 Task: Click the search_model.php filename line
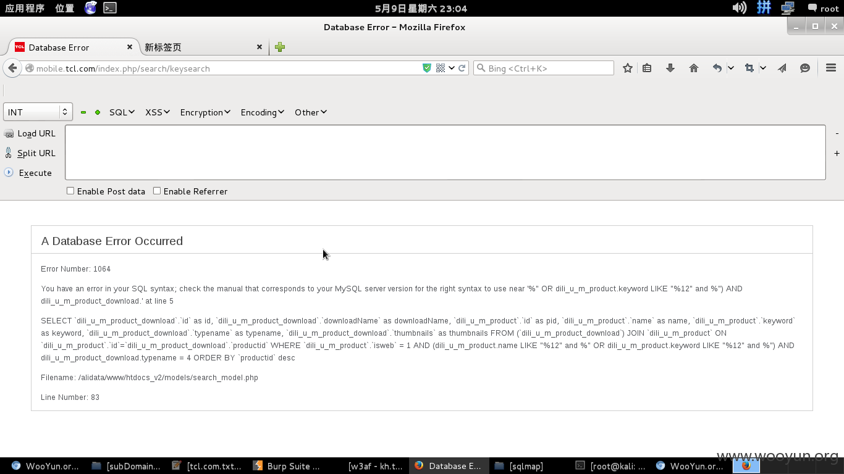pos(150,378)
